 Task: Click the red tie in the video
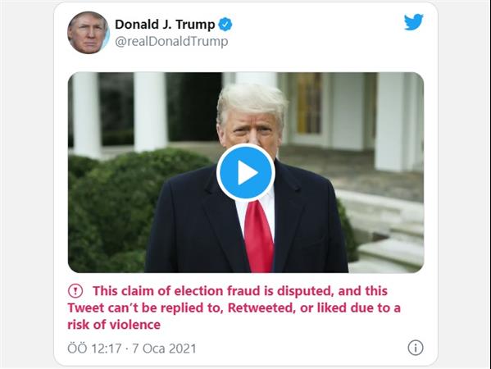258,236
